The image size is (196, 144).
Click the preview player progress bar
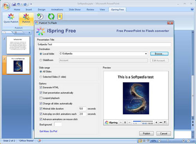tap(143, 121)
